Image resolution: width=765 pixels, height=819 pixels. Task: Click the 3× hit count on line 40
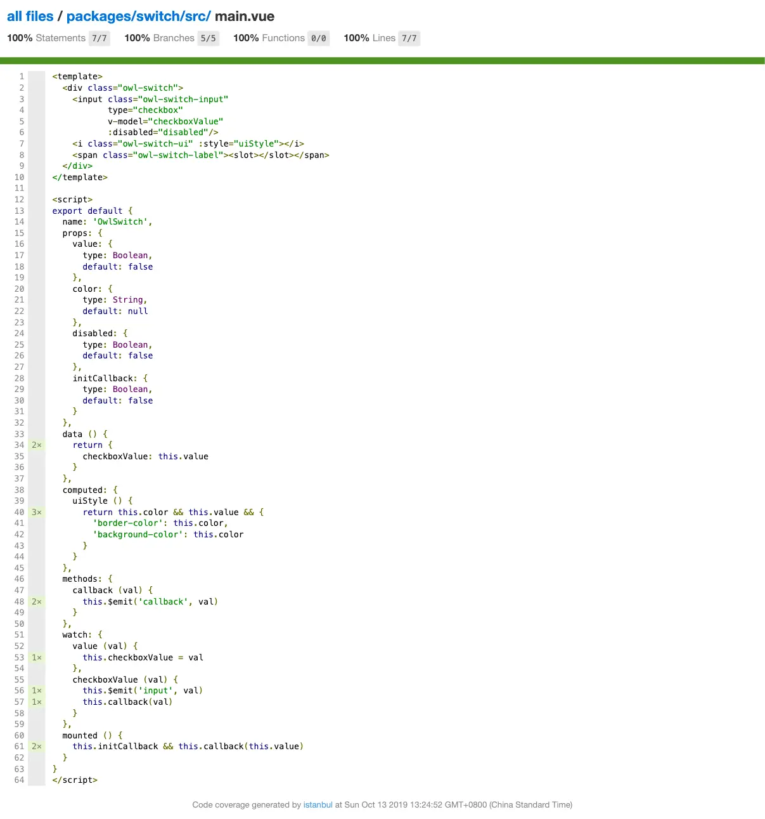pos(37,512)
